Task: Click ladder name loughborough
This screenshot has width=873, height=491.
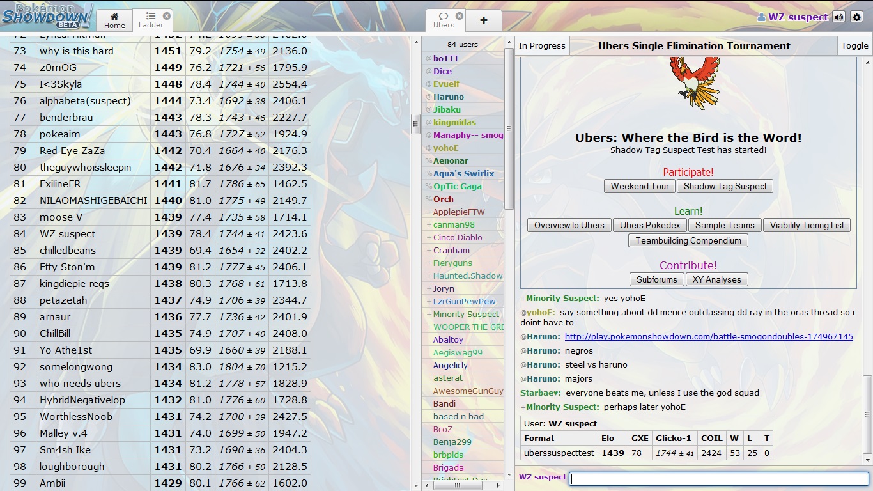Action: click(72, 467)
